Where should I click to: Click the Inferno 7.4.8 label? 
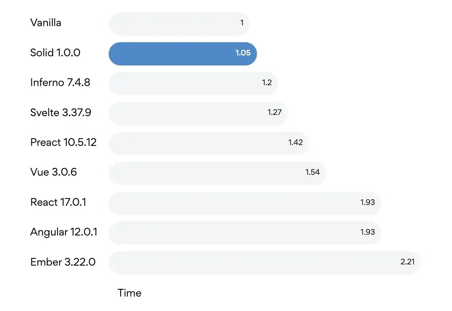click(x=60, y=83)
